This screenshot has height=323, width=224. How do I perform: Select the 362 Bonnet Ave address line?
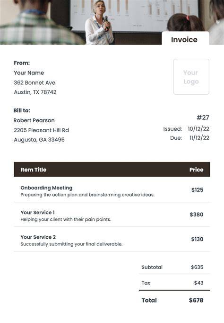(x=34, y=82)
